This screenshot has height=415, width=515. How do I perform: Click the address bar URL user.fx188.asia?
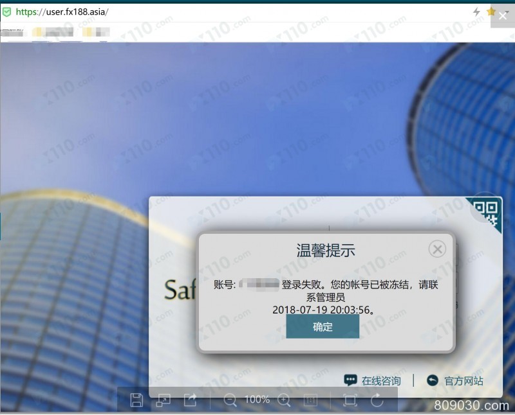click(x=62, y=12)
